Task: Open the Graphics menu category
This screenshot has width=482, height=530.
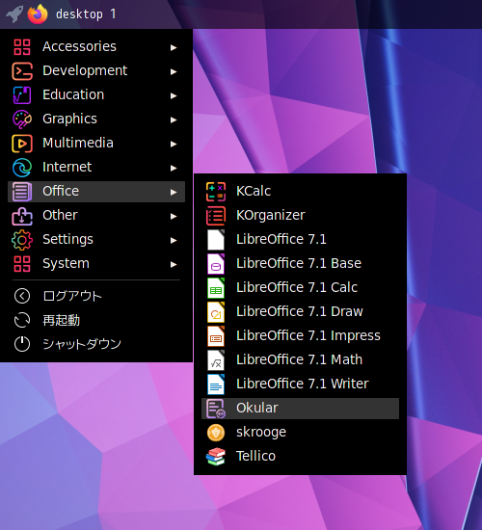Action: (x=96, y=119)
